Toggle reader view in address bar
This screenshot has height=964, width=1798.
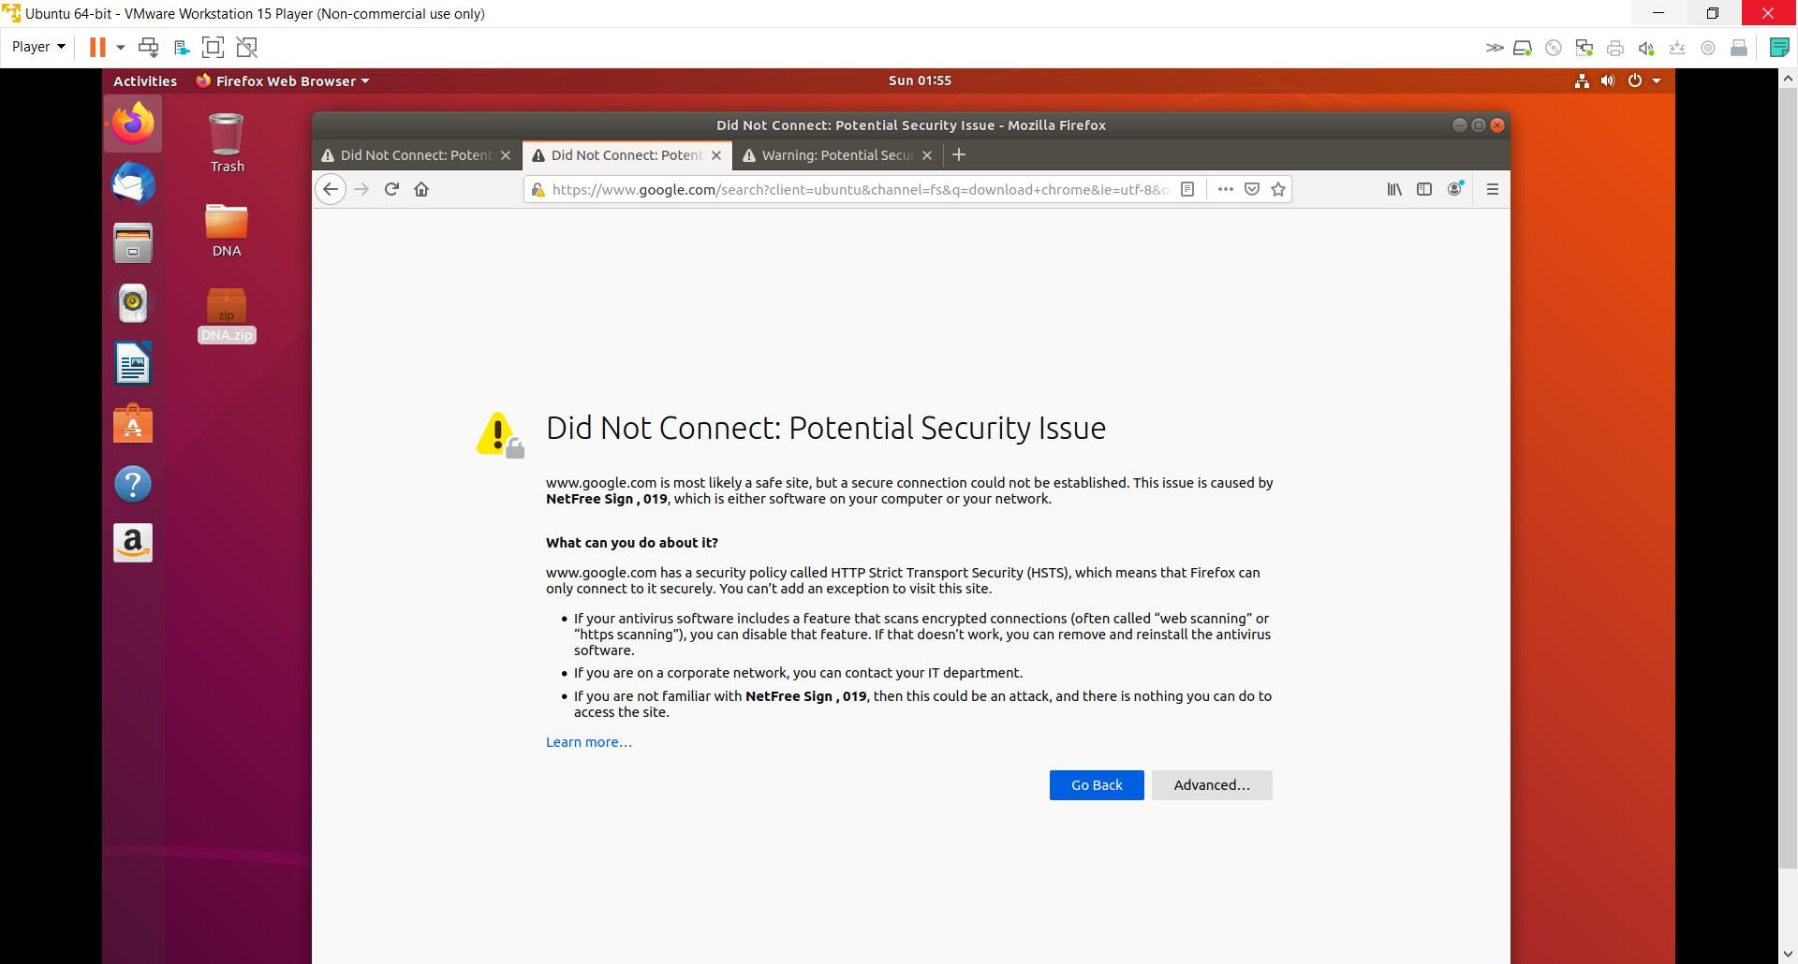tap(1187, 189)
